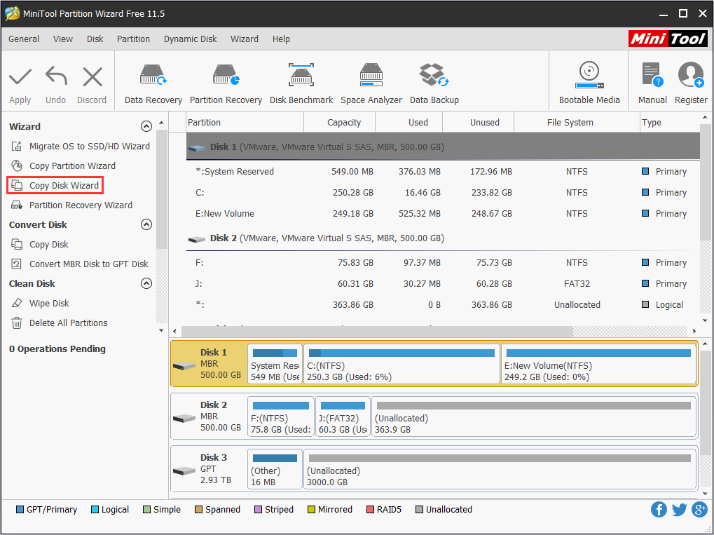Sort by the Used column header
Image resolution: width=714 pixels, height=535 pixels.
point(409,123)
